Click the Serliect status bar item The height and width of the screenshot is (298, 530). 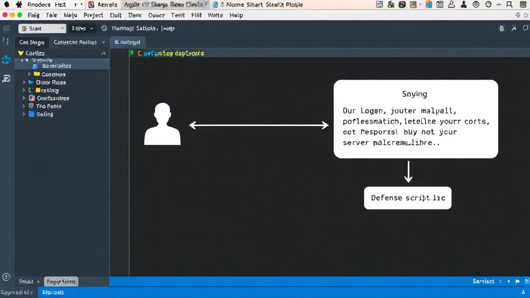point(483,281)
